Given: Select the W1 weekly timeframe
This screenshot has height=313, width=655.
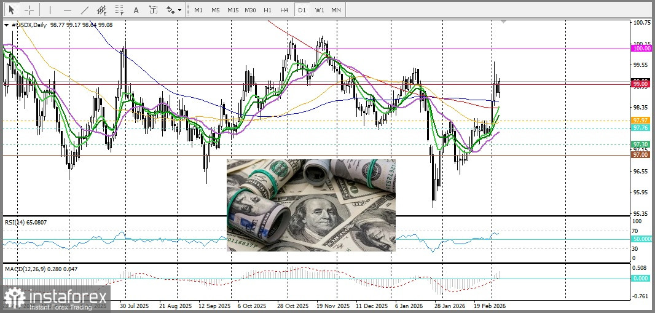Looking at the screenshot, I should tap(319, 10).
